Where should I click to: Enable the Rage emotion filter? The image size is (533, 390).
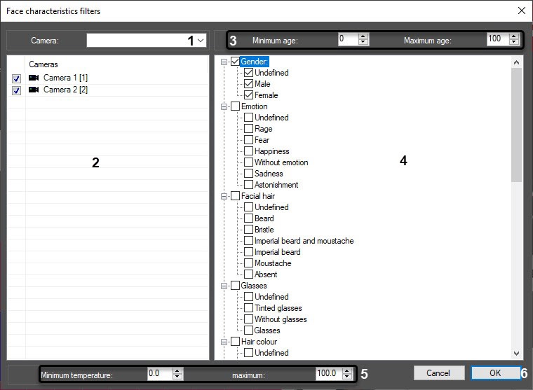tap(248, 129)
